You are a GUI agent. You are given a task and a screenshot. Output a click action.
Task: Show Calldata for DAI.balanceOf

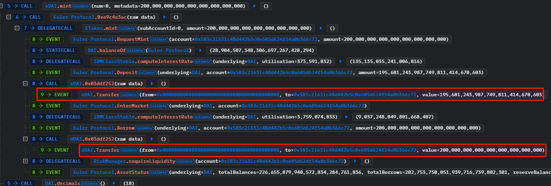136,51
